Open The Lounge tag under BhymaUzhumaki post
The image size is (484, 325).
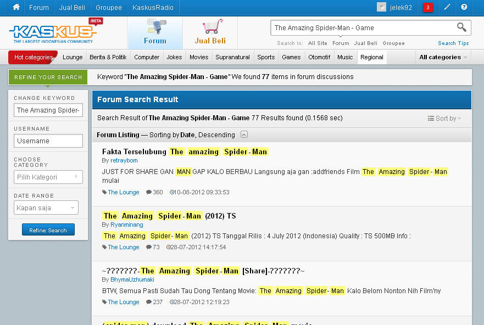124,302
